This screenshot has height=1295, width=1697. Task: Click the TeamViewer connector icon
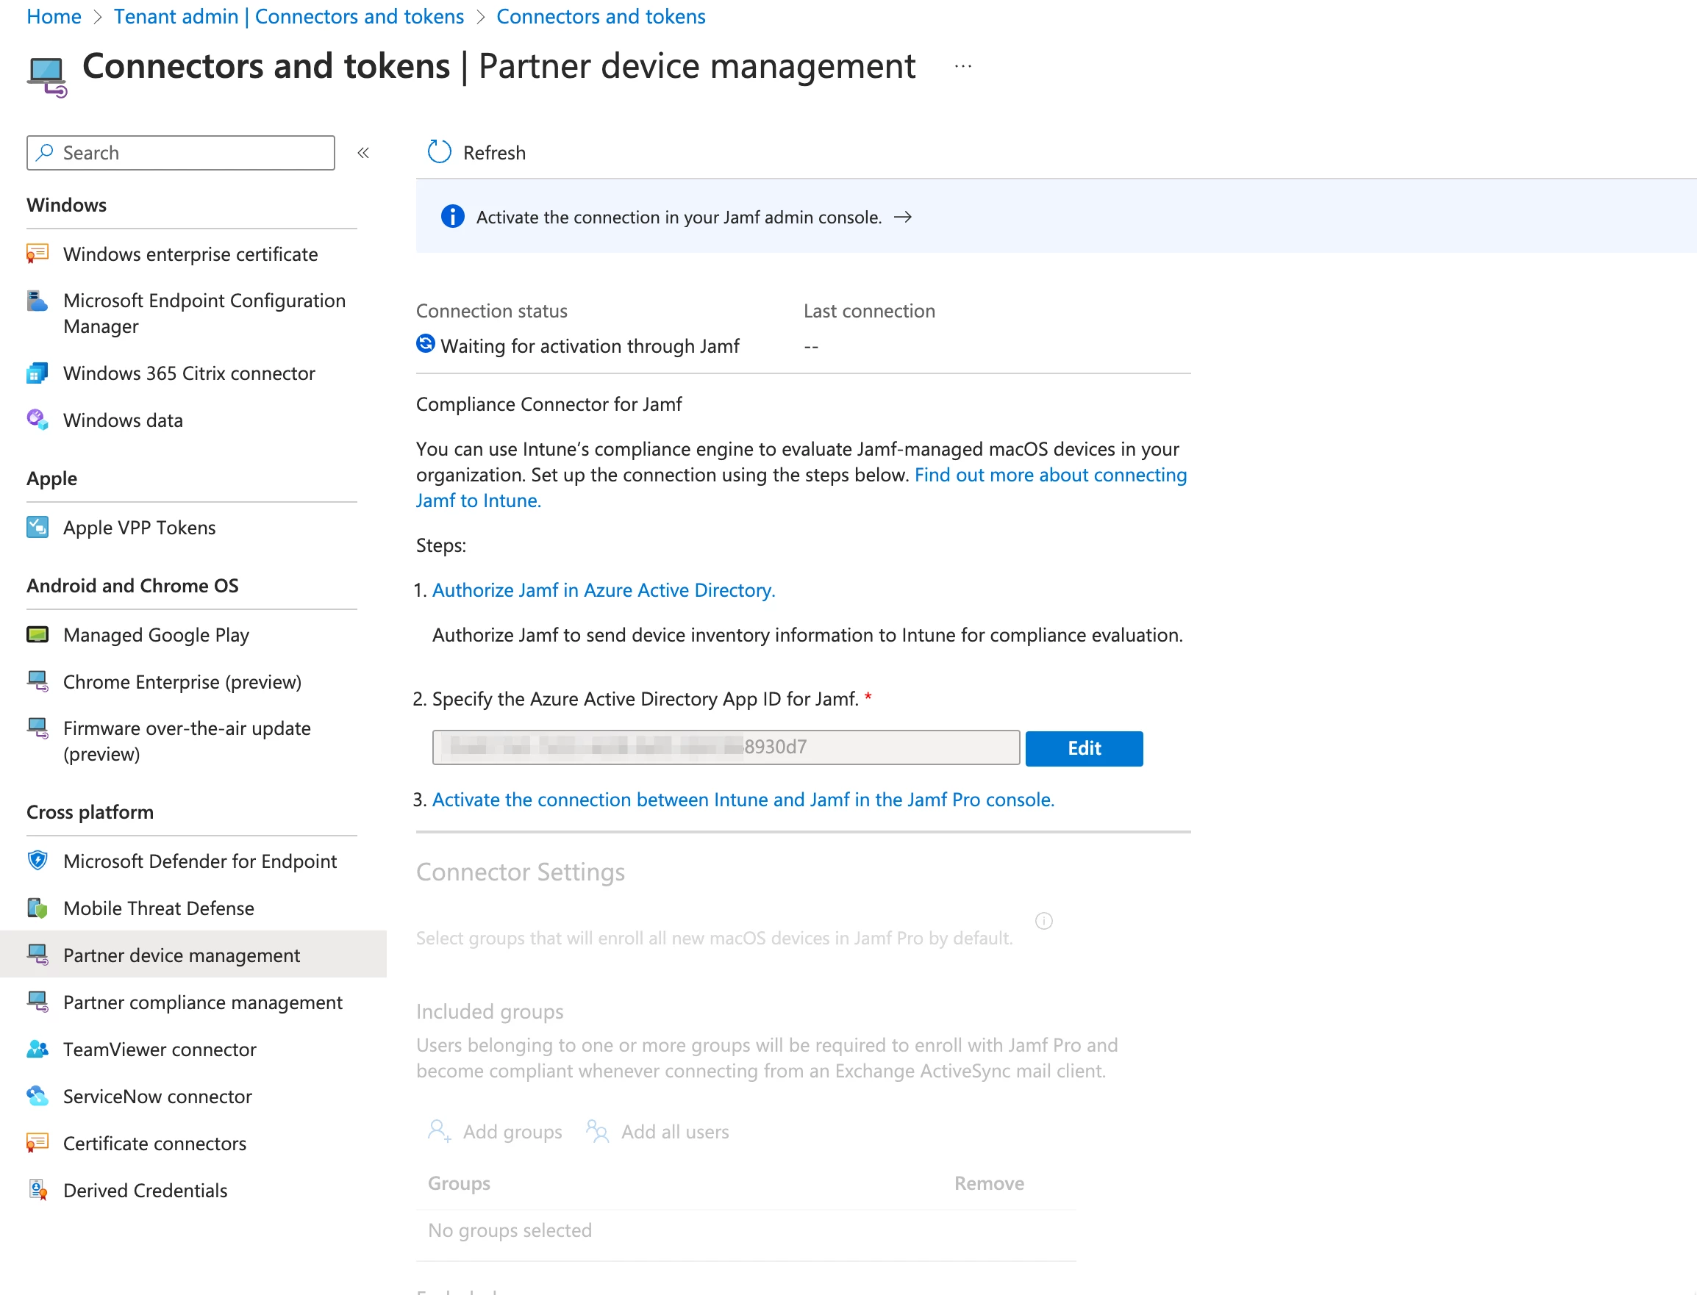coord(37,1048)
